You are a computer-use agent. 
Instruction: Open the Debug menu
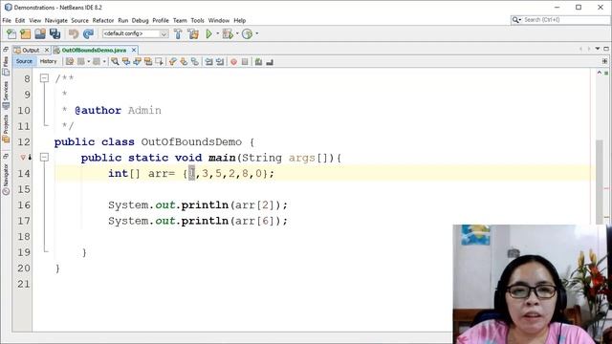coord(141,20)
